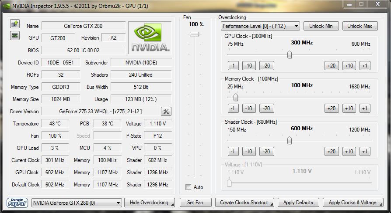
Task: Click the NVIDIA logo image
Action: [150, 37]
